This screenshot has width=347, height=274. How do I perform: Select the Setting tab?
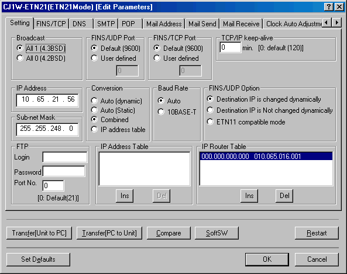pyautogui.click(x=20, y=23)
